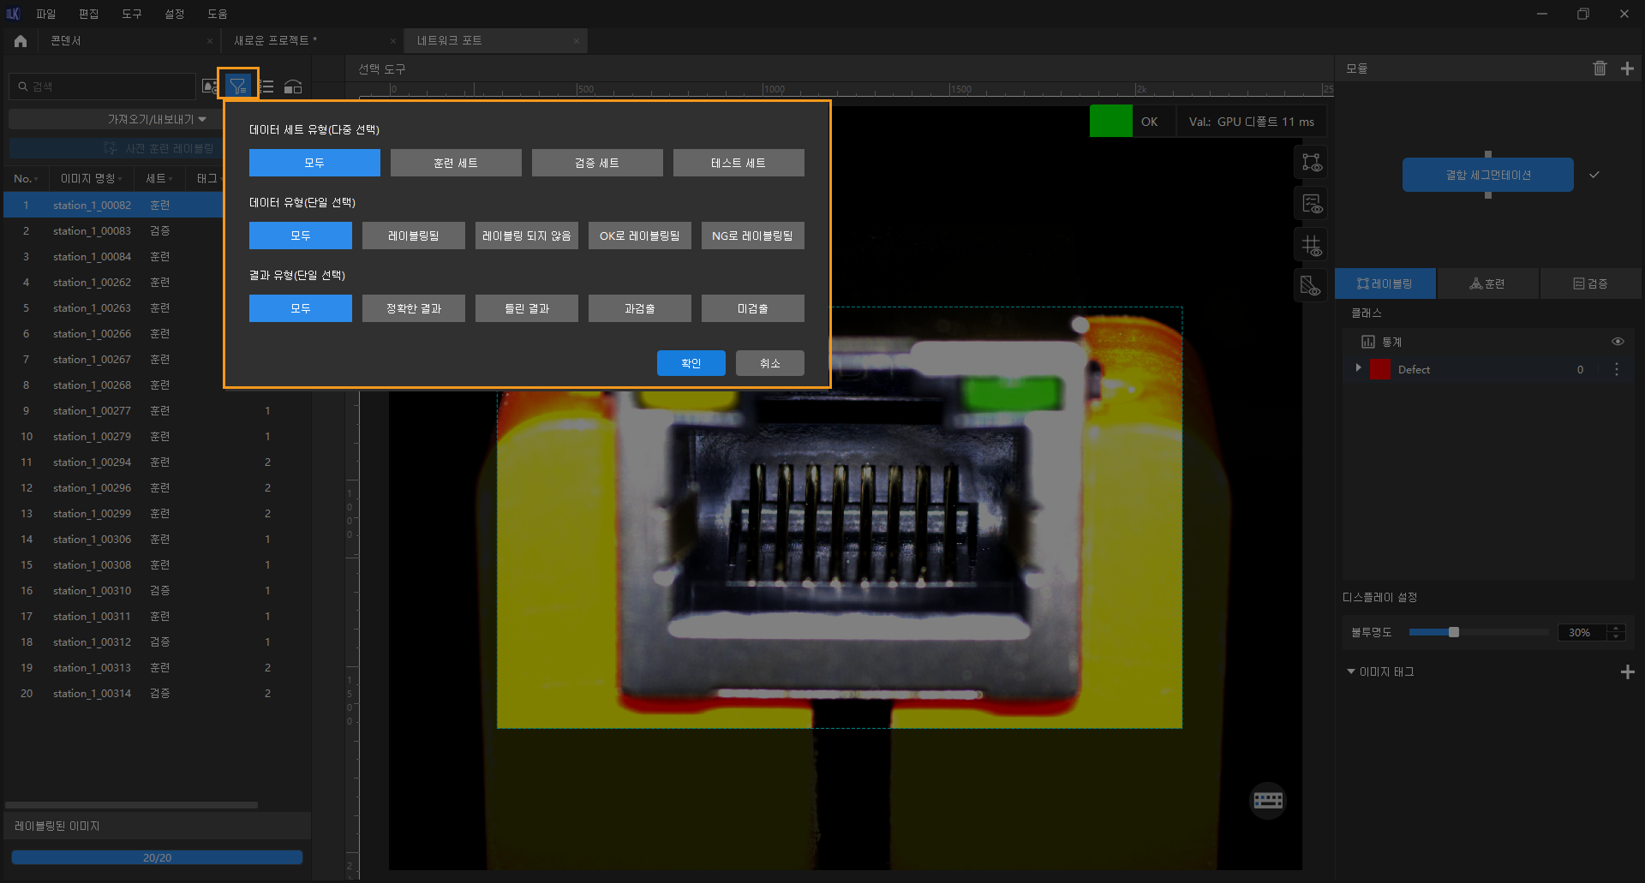The height and width of the screenshot is (883, 1645).
Task: Sort by the No. column header
Action: [26, 178]
